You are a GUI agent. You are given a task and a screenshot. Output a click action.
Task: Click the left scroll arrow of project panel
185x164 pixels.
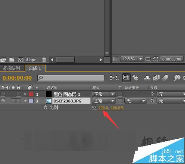click(x=52, y=60)
